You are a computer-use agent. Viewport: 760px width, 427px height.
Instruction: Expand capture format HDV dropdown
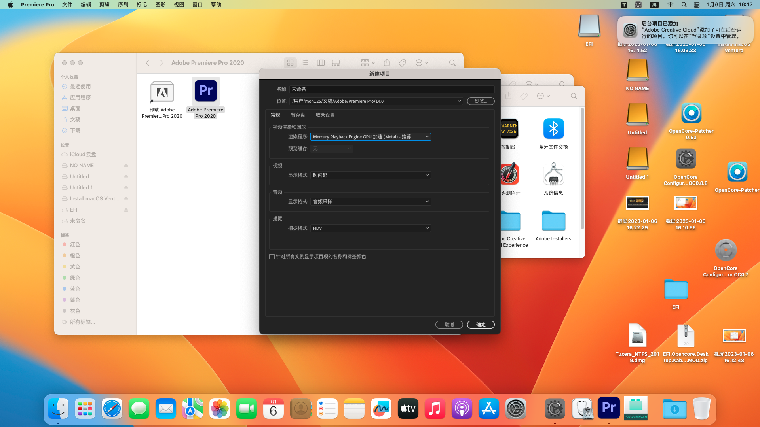tap(370, 228)
